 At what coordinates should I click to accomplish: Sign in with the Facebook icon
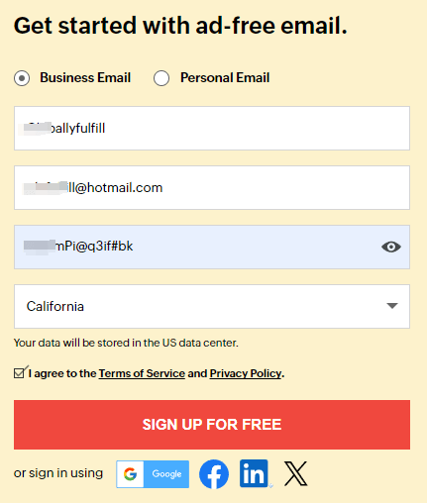[x=214, y=474]
